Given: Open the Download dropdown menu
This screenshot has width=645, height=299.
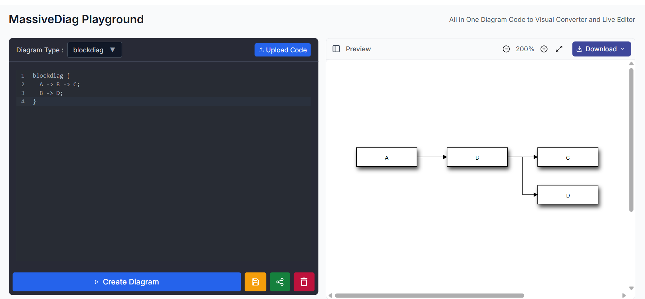Looking at the screenshot, I should click(601, 49).
